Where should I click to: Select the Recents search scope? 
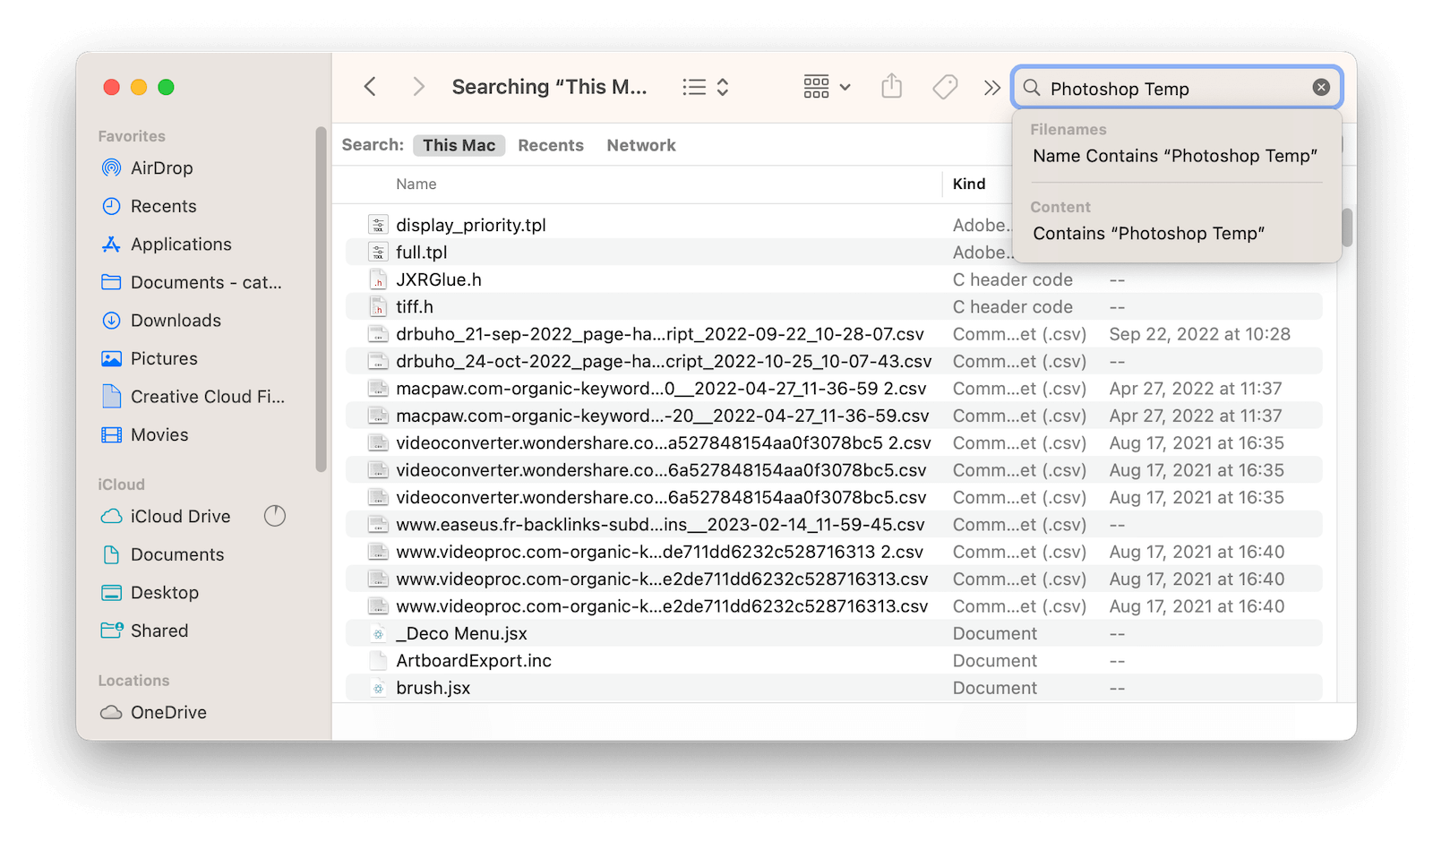pos(551,145)
